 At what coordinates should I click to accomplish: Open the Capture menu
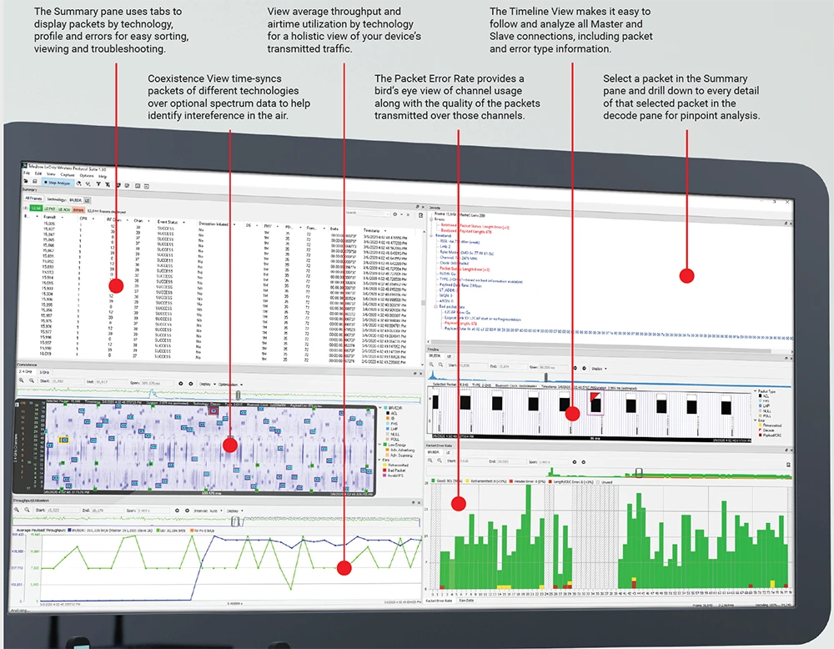point(68,175)
